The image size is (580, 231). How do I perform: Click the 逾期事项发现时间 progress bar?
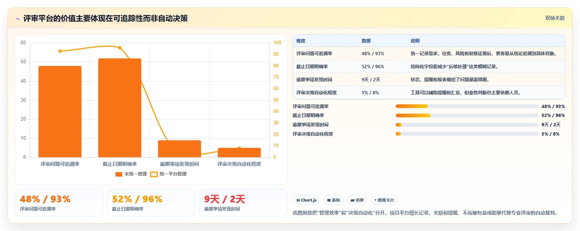pos(467,124)
